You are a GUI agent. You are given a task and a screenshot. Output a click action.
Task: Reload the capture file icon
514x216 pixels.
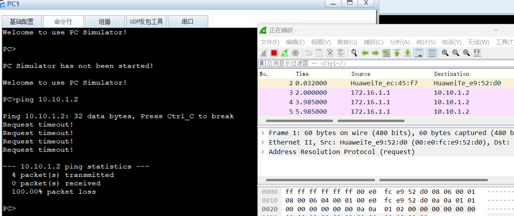tap(340, 53)
